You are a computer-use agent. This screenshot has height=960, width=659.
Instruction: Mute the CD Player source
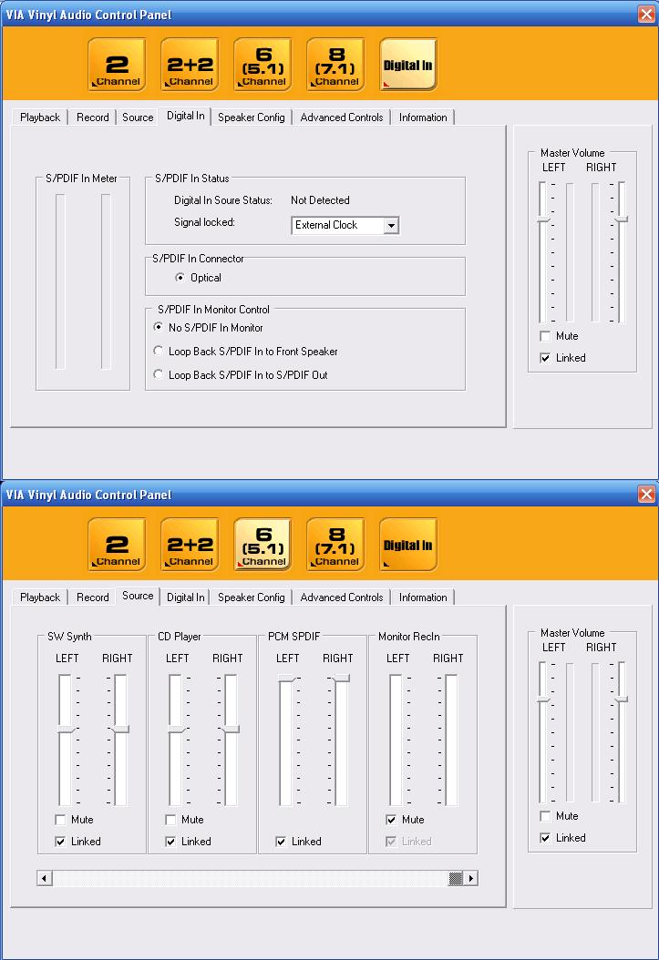(x=170, y=820)
